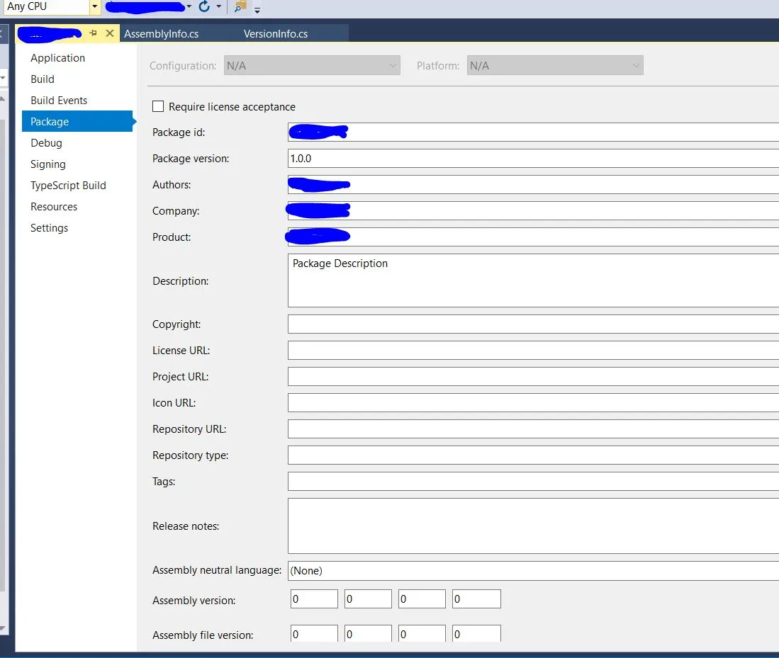Open the Platform N/A dropdown
The width and height of the screenshot is (779, 658).
click(x=555, y=66)
